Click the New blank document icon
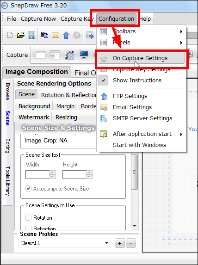This screenshot has width=198, height=265. click(x=10, y=35)
